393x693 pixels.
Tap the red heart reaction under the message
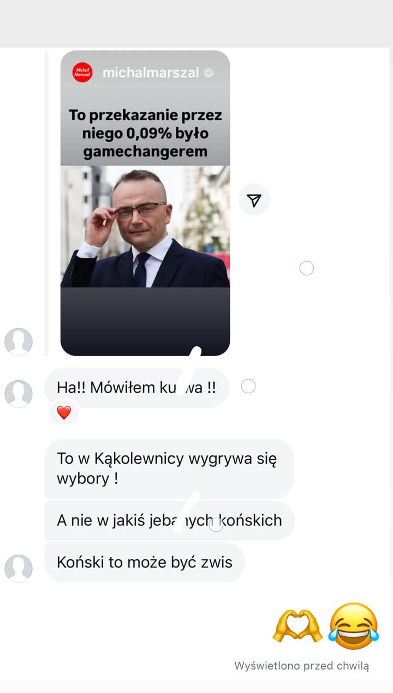click(x=64, y=413)
